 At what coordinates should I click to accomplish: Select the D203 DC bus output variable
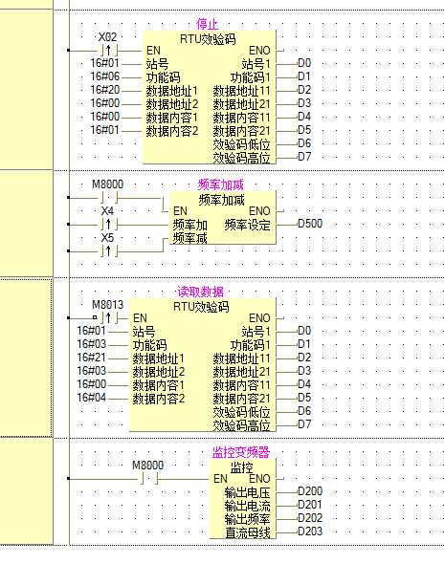(310, 531)
